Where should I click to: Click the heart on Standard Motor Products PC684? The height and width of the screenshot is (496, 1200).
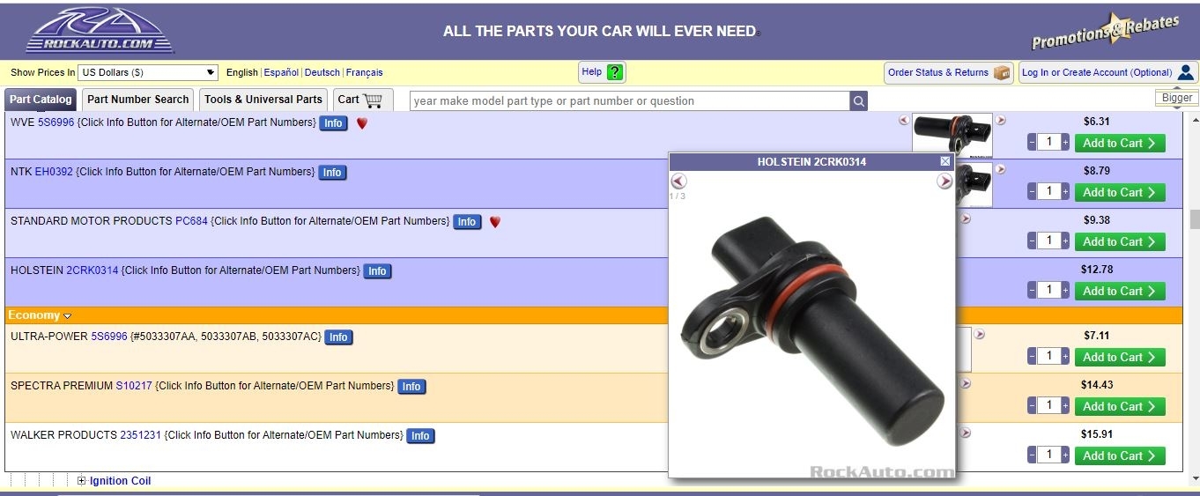pos(495,222)
